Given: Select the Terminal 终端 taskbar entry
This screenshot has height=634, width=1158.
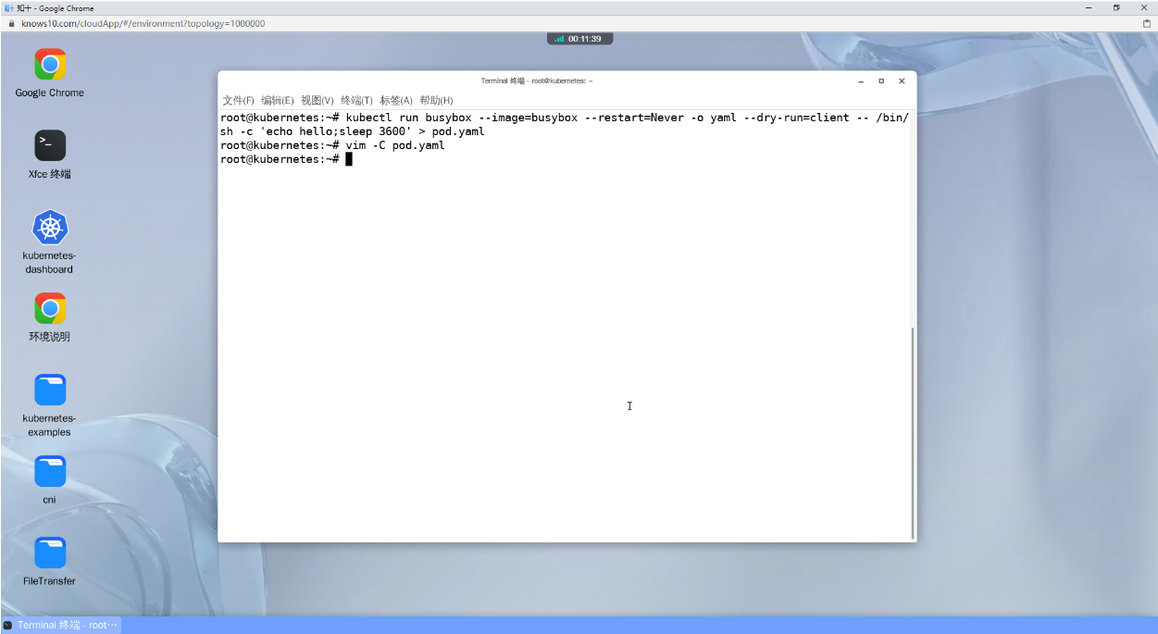Looking at the screenshot, I should coord(61,625).
